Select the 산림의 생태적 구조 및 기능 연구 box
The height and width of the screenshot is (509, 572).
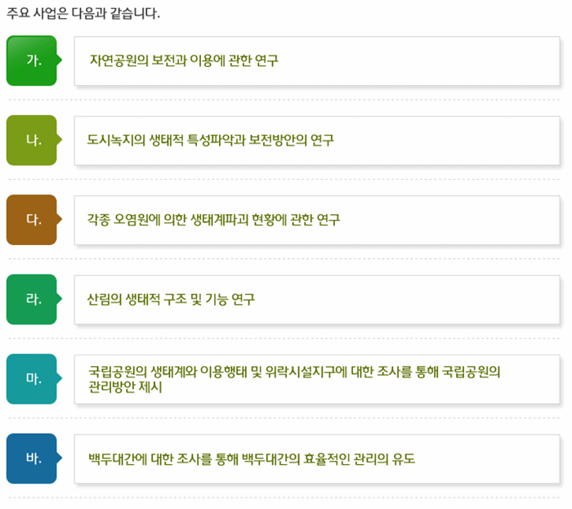(x=317, y=300)
